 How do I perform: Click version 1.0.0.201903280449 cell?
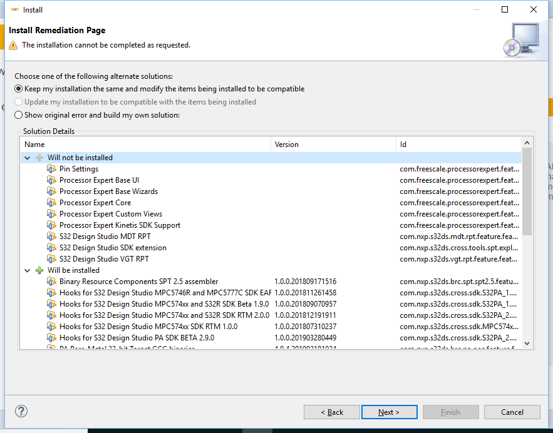306,338
